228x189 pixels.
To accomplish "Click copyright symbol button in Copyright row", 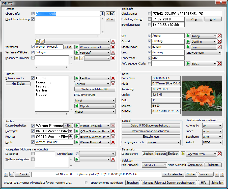I will click(71, 131).
